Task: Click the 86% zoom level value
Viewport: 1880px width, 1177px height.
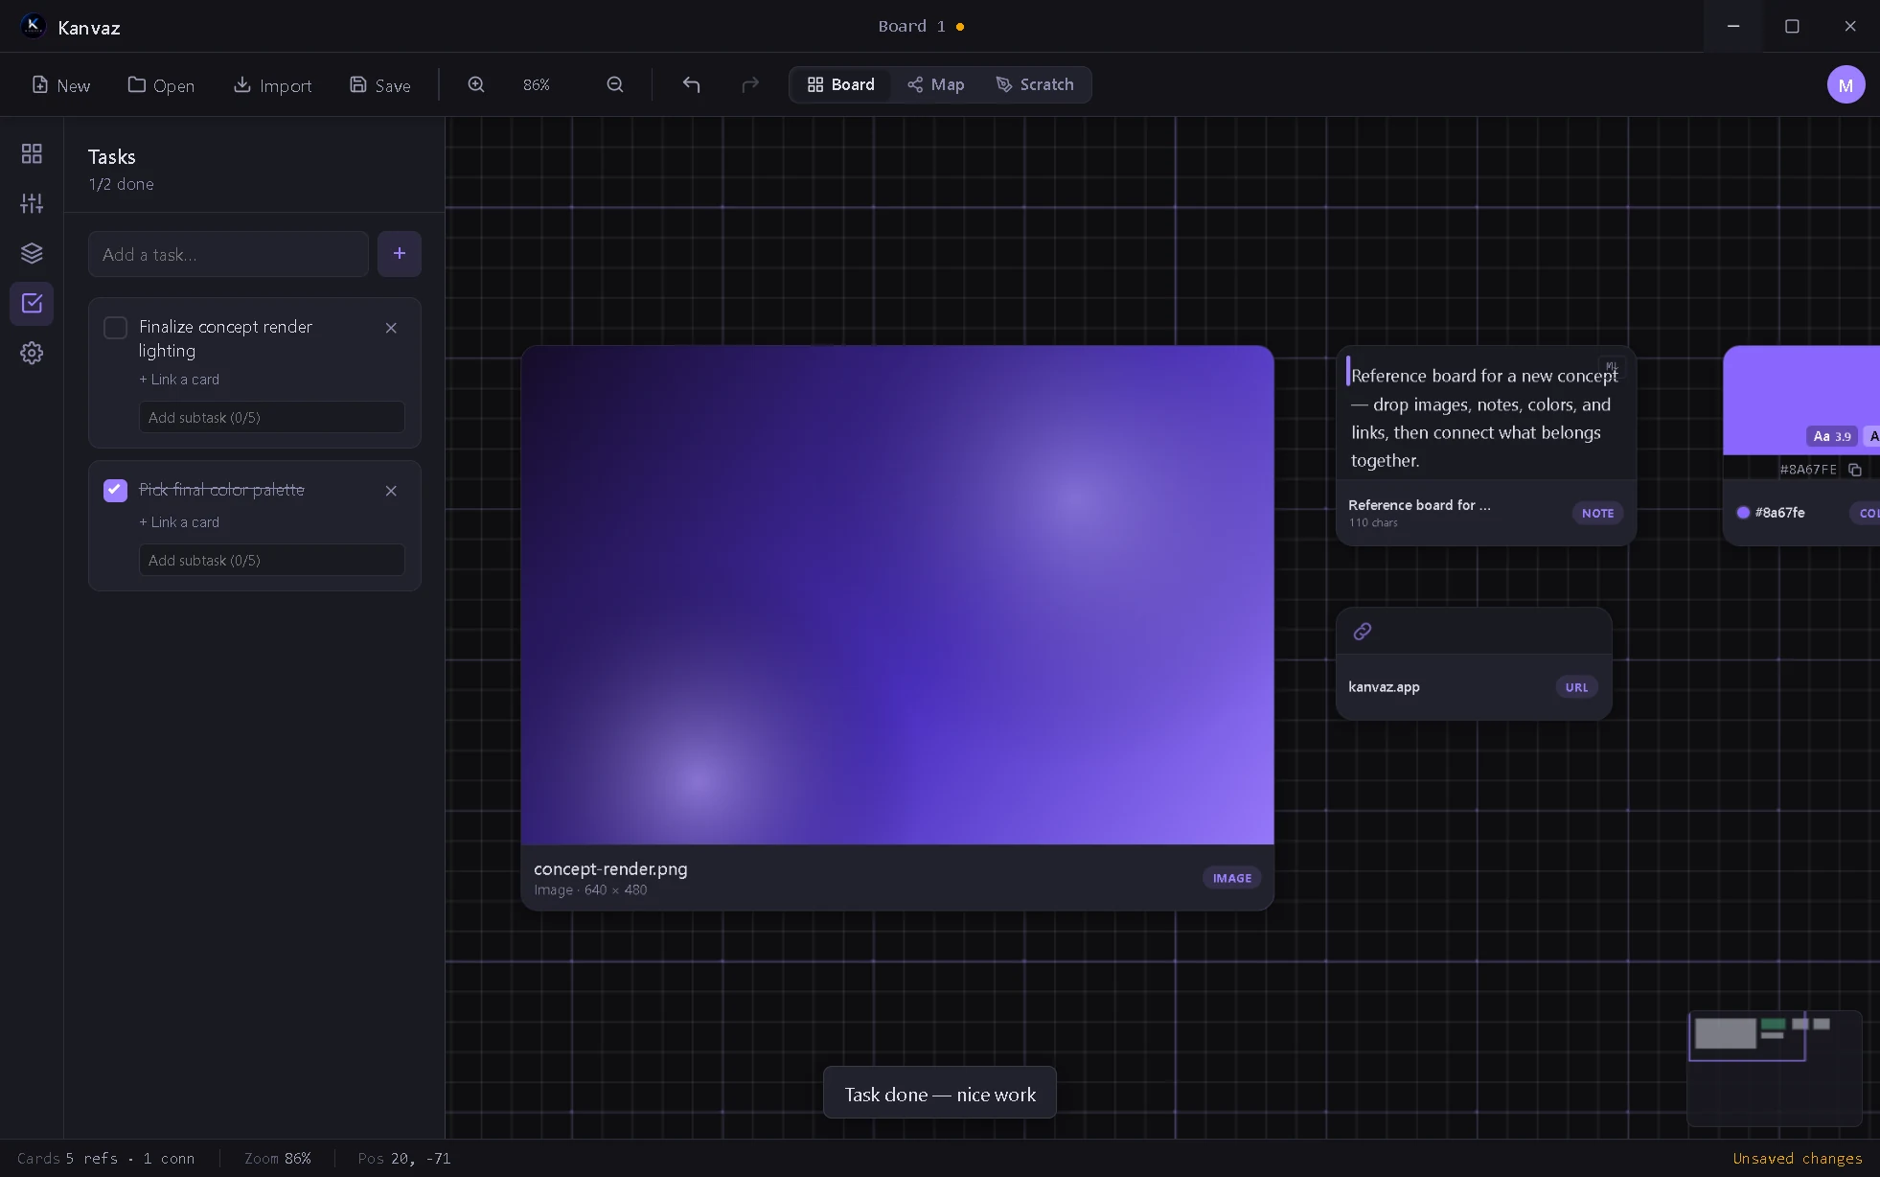Action: coord(537,85)
